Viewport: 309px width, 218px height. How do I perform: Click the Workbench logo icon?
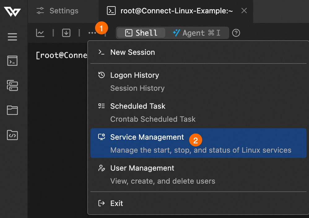tap(12, 11)
